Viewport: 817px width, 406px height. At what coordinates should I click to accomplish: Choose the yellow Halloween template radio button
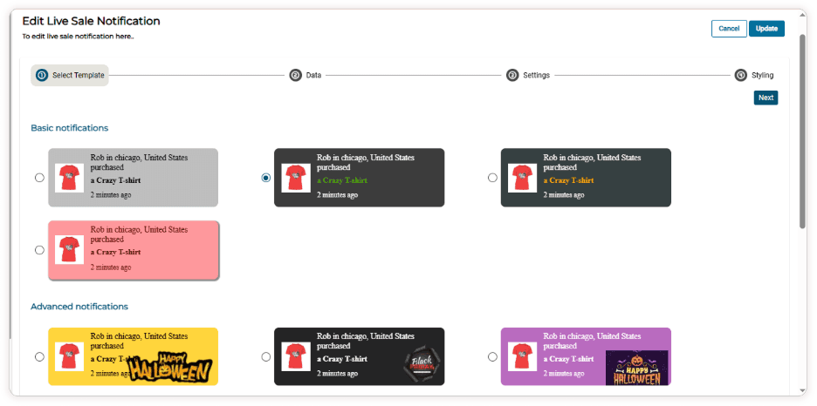39,356
